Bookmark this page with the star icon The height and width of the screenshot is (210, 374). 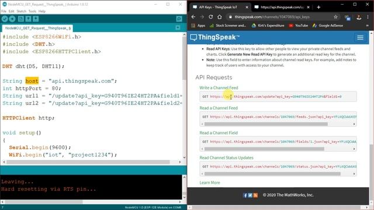click(x=335, y=17)
